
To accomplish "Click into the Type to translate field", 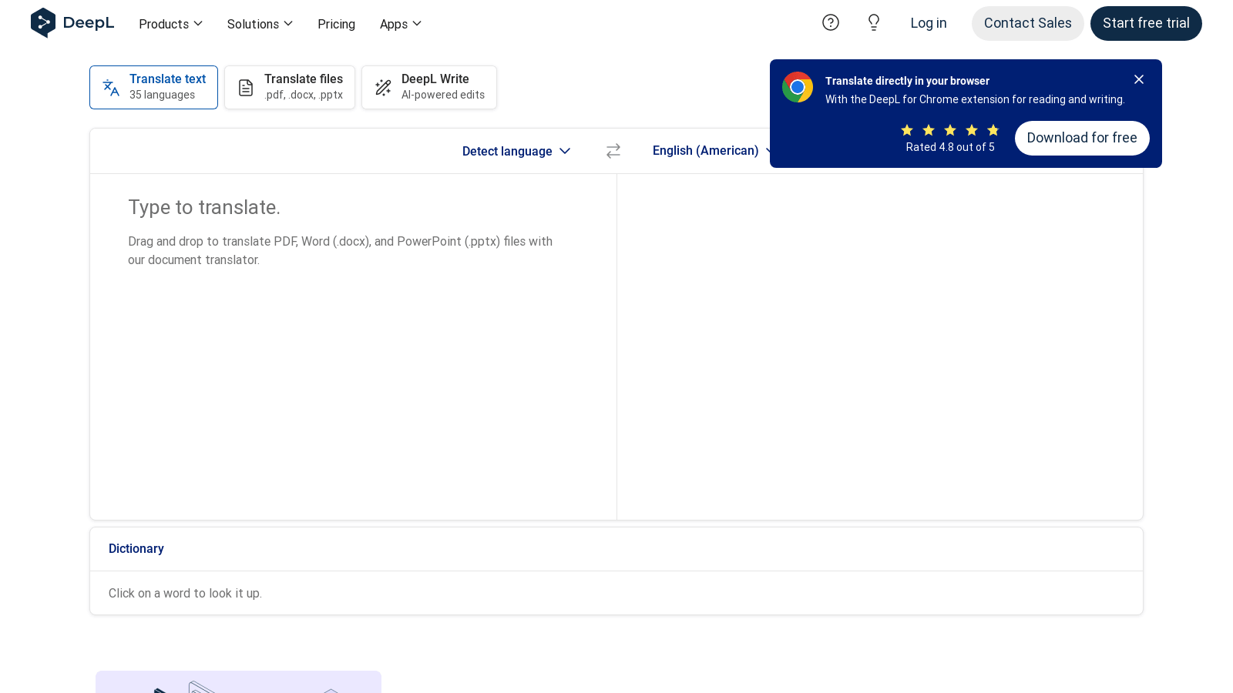I will pos(353,346).
